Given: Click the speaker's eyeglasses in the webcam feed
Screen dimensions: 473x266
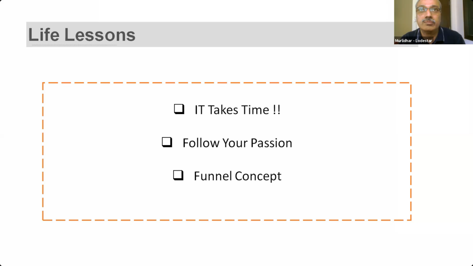Looking at the screenshot, I should tap(428, 10).
